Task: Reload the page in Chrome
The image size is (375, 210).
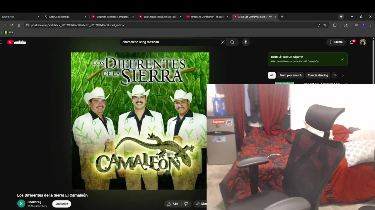Action: (x=11, y=25)
